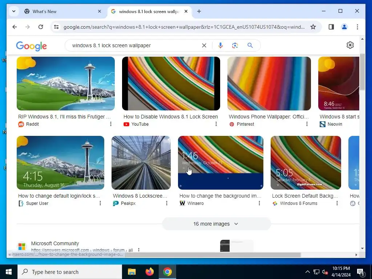
Task: Expand 16 more images
Action: (216, 224)
